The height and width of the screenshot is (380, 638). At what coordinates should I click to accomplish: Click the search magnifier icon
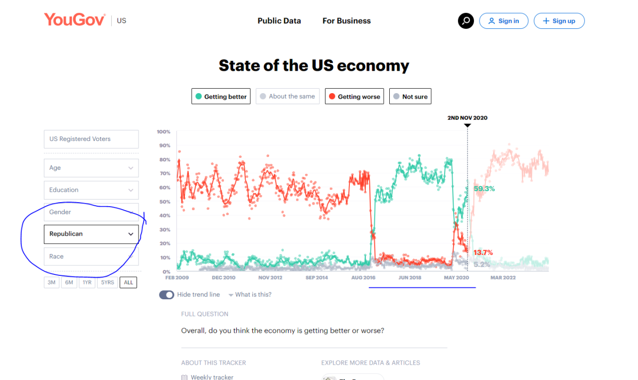point(466,21)
